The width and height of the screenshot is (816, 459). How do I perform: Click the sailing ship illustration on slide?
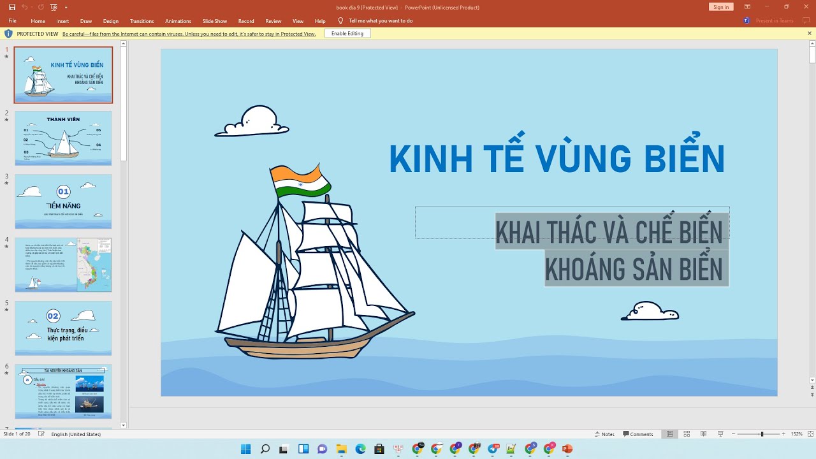(315, 261)
